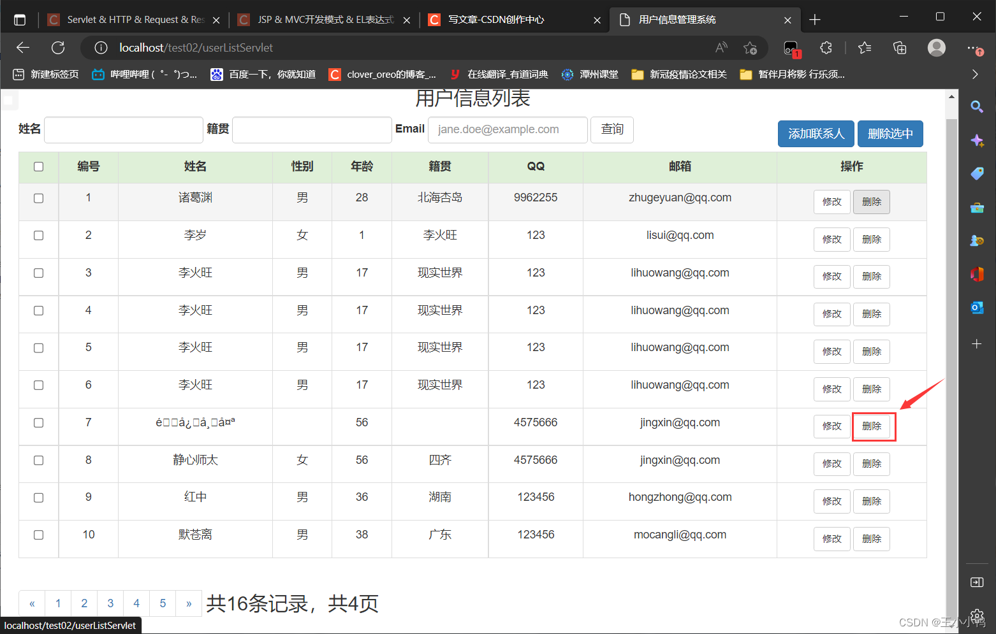
Task: Open the Collections icon in toolbar
Action: 900,48
